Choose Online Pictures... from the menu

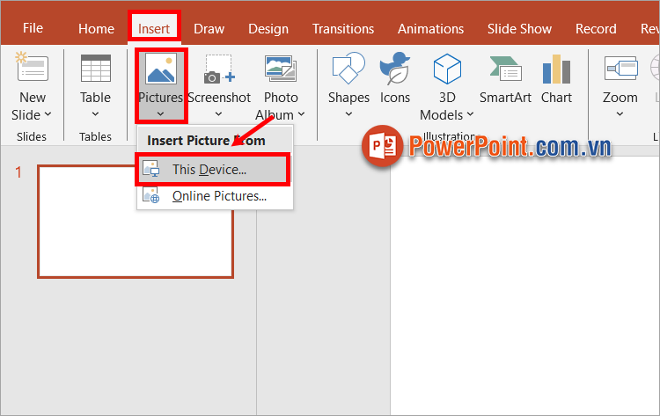coord(215,196)
